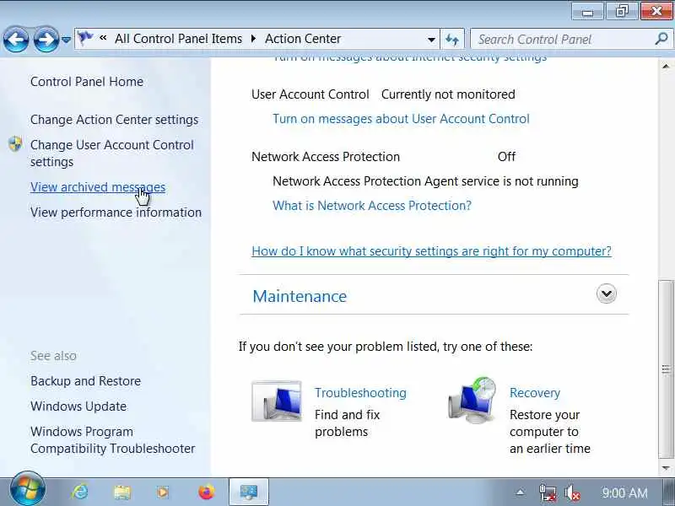Open Change User Account Control settings

coord(112,153)
